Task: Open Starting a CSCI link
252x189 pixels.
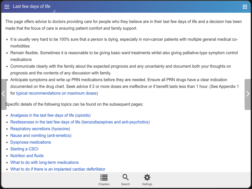Action: 24,149
